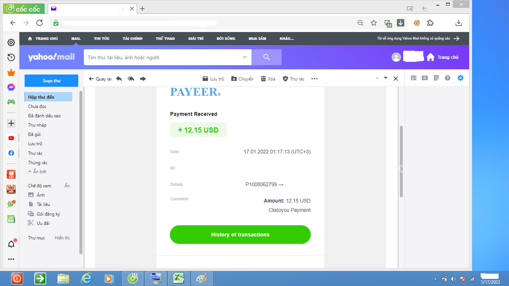This screenshot has height=286, width=509.
Task: Expand search options dropdown arrow
Action: [x=245, y=57]
